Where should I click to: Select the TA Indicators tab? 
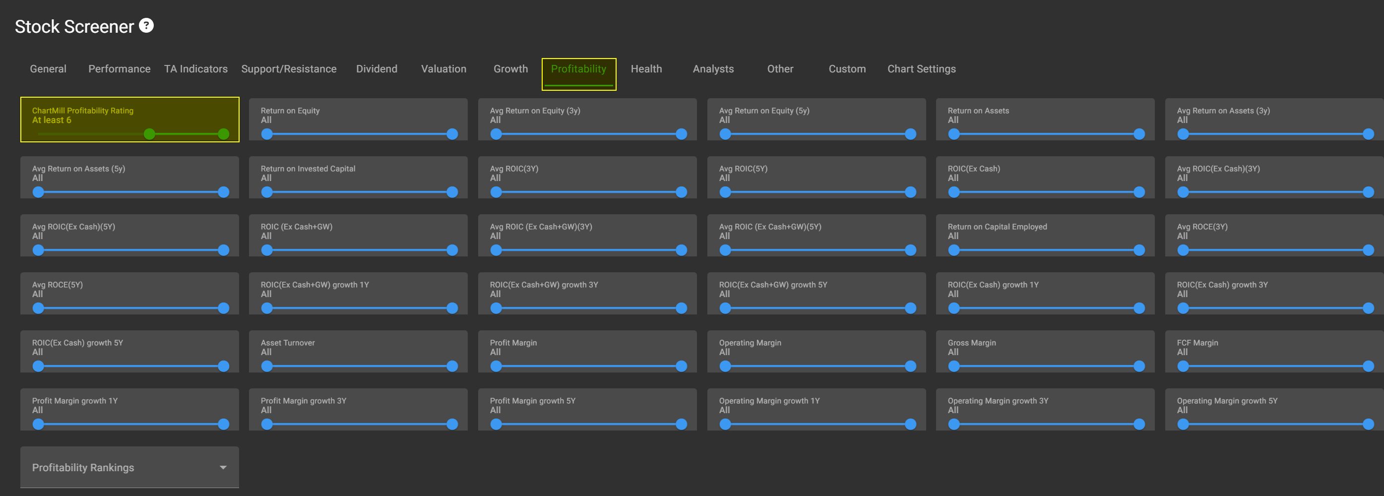195,69
